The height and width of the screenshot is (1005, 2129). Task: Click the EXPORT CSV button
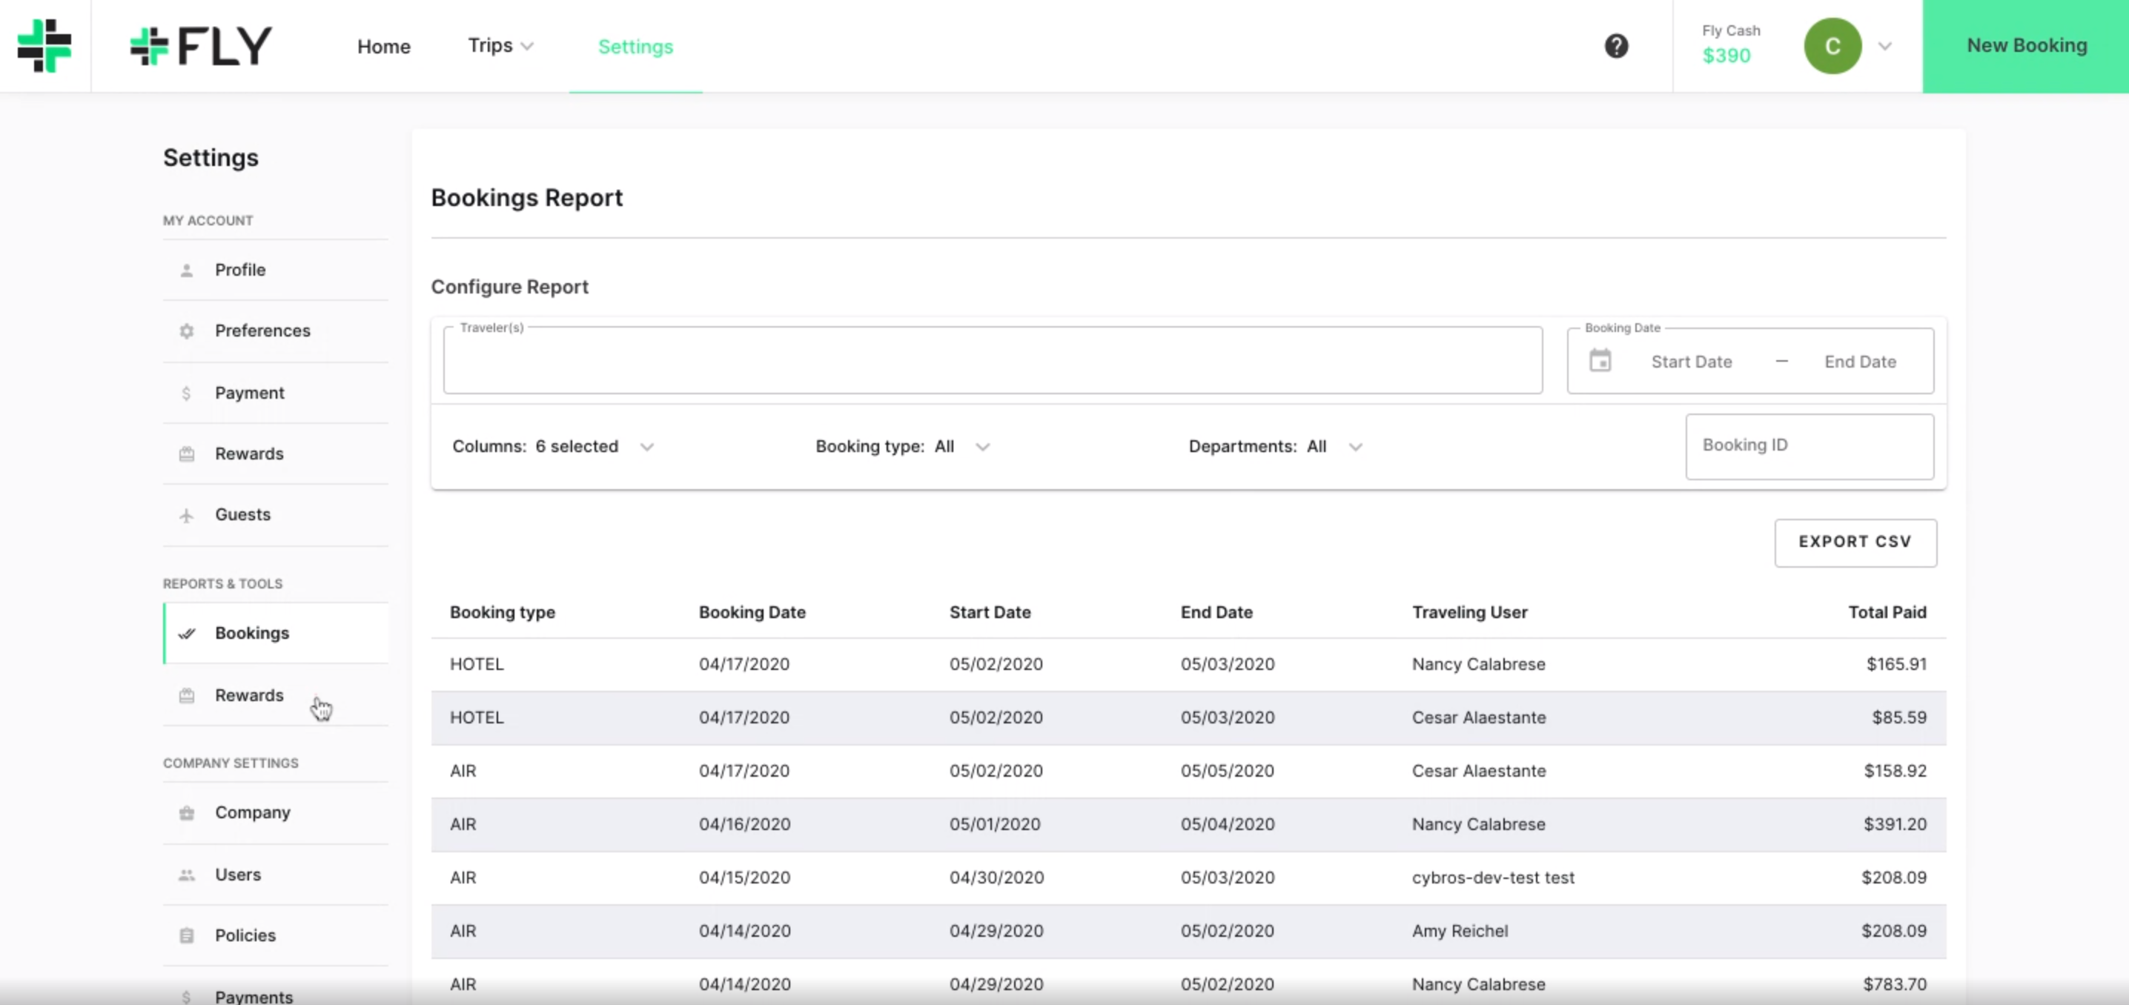click(1855, 543)
